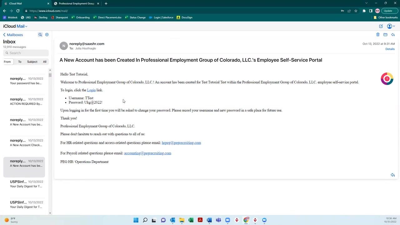
Task: Delete this email using the trash icon
Action: coord(378,35)
